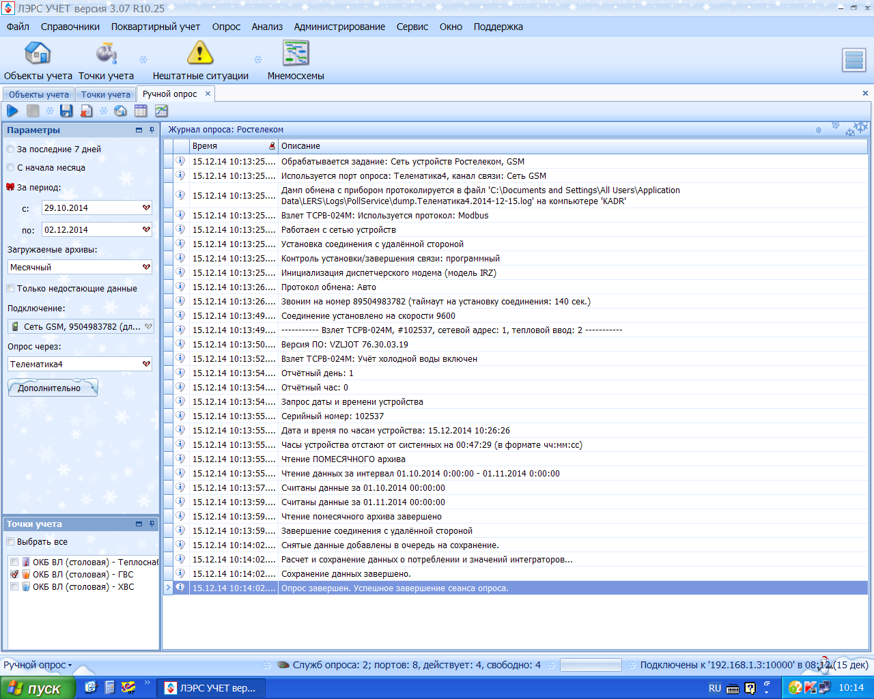Click the thermometer icon of the Теплоснабжение point
The width and height of the screenshot is (874, 699).
(x=26, y=562)
